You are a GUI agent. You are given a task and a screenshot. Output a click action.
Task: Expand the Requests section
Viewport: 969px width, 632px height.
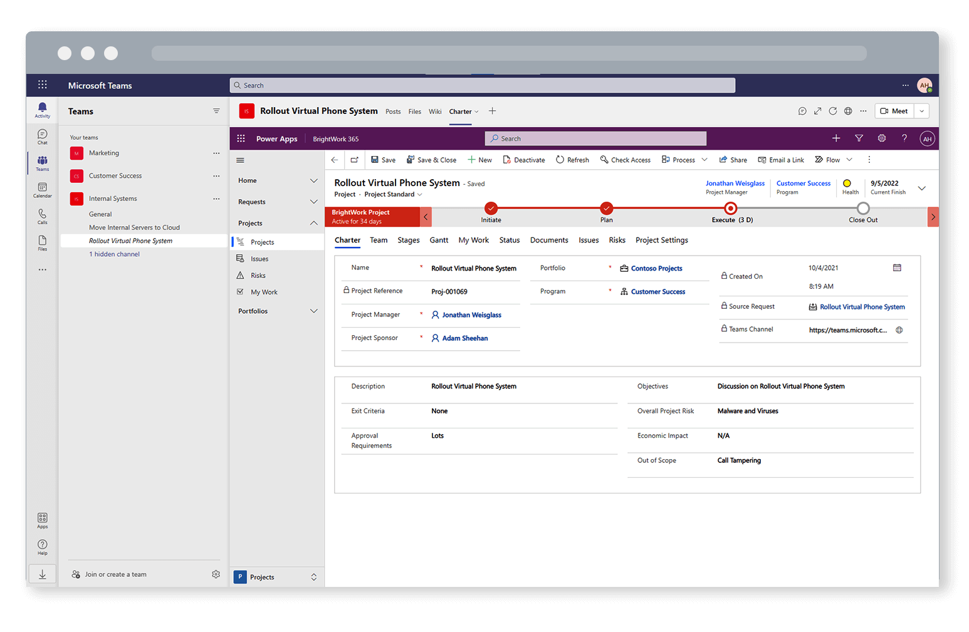(x=313, y=202)
